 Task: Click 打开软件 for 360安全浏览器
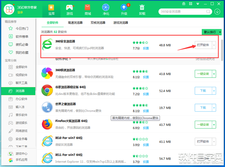(x=203, y=45)
